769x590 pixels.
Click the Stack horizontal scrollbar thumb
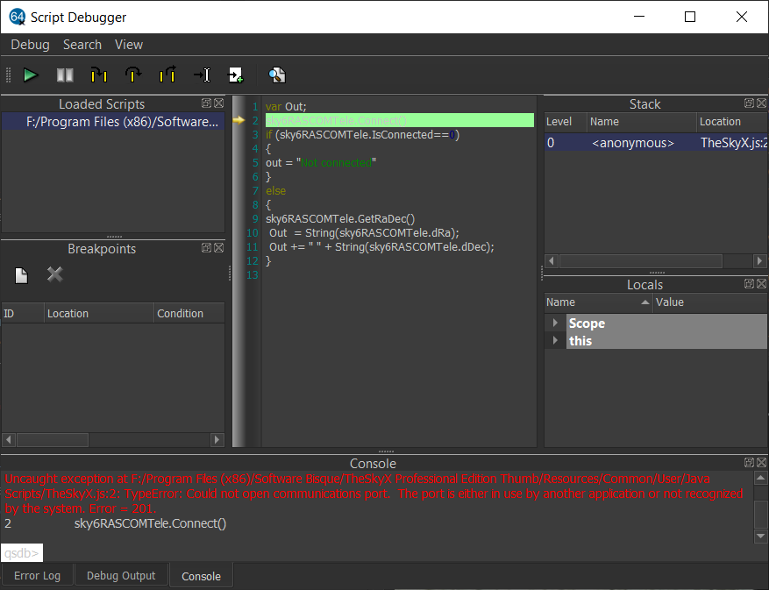pos(641,261)
